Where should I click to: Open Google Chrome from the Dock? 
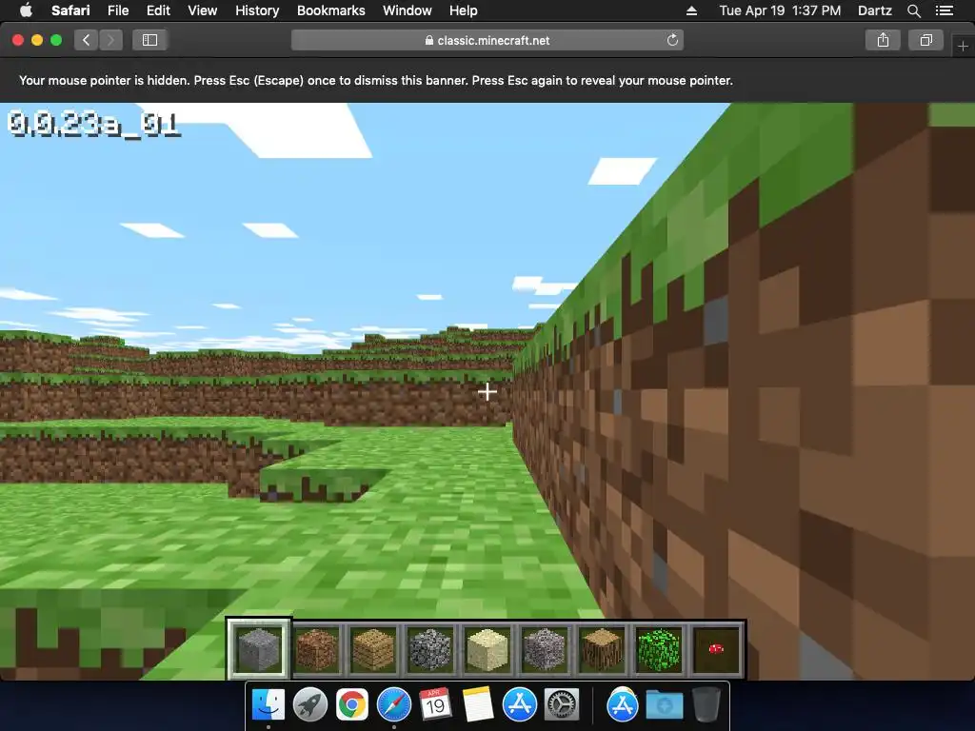point(352,705)
